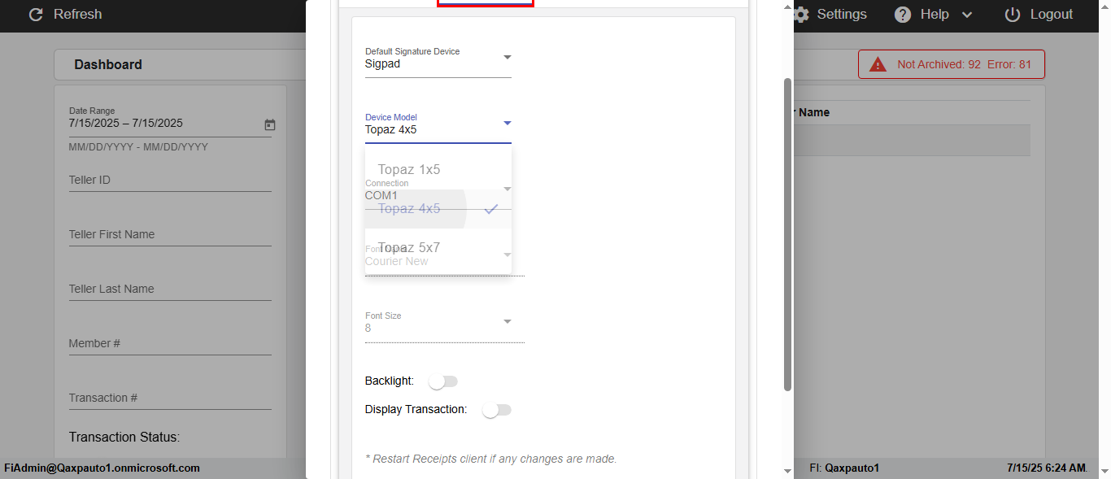Click the 7/15/25 6:24 AM timestamp
This screenshot has height=479, width=1111.
click(x=1046, y=468)
